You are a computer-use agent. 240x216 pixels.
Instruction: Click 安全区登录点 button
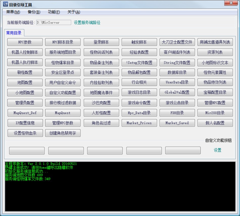[x=63, y=72]
